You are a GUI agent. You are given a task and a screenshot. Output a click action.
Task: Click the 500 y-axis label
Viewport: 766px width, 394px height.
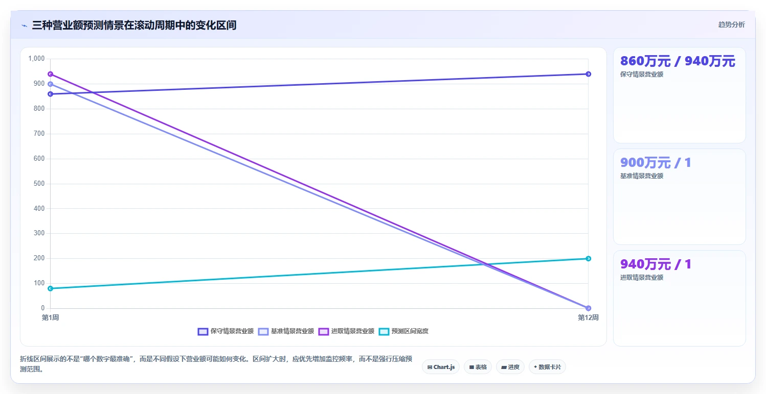coord(40,183)
